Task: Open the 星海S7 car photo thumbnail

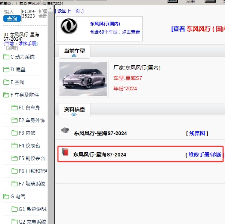Action: [83, 79]
